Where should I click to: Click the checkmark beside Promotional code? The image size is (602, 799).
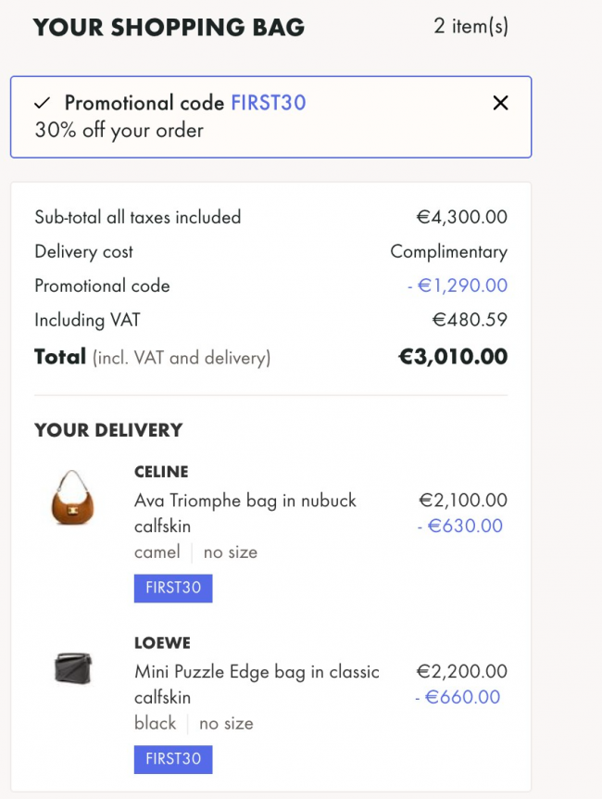[x=43, y=103]
